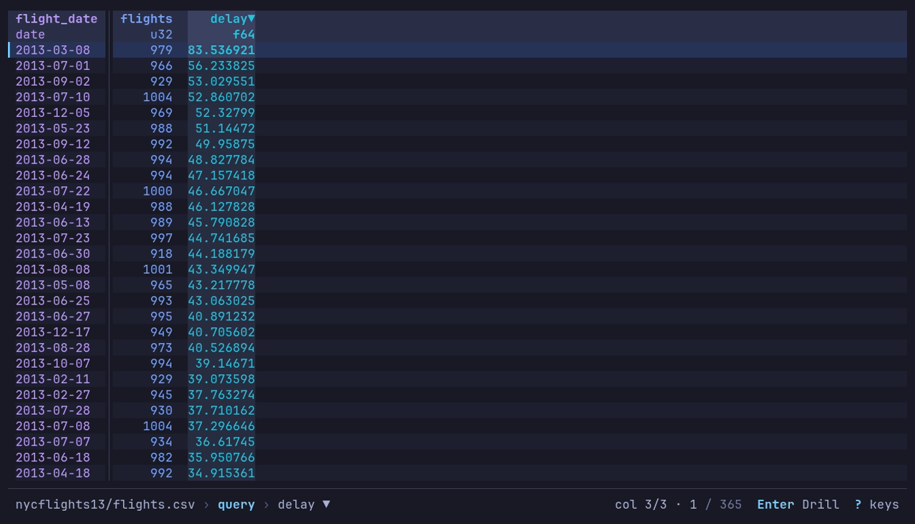Screen dimensions: 915x524
Task: Click delay value 53.029551
Action: coord(221,81)
